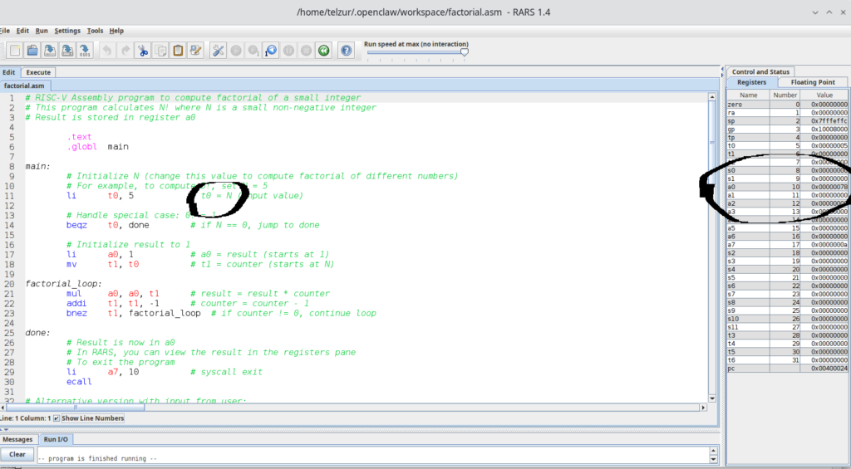Click the Run speed slider track
Screen dimensions: 851x469
[416, 52]
